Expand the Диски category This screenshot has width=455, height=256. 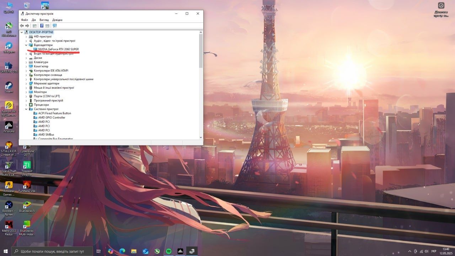26,58
